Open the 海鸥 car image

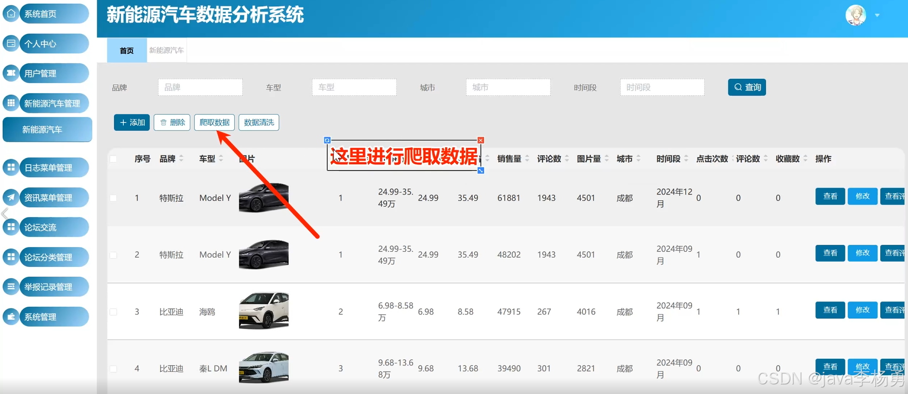pos(264,310)
